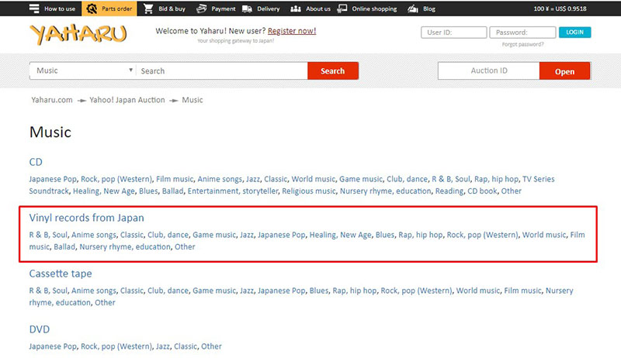Click Classic under DVD
621x358 pixels.
tap(186, 346)
